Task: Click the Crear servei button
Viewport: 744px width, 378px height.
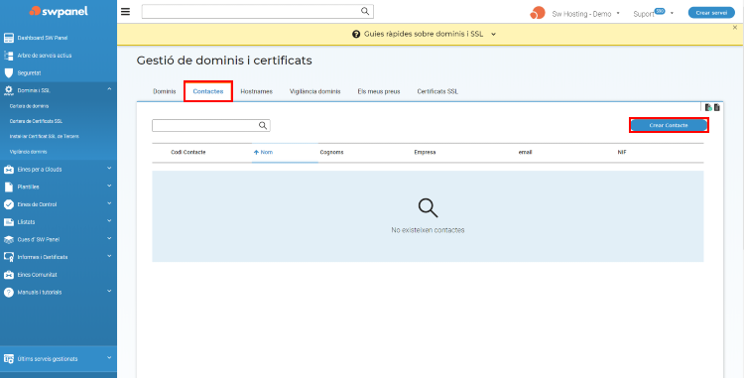Action: tap(711, 13)
